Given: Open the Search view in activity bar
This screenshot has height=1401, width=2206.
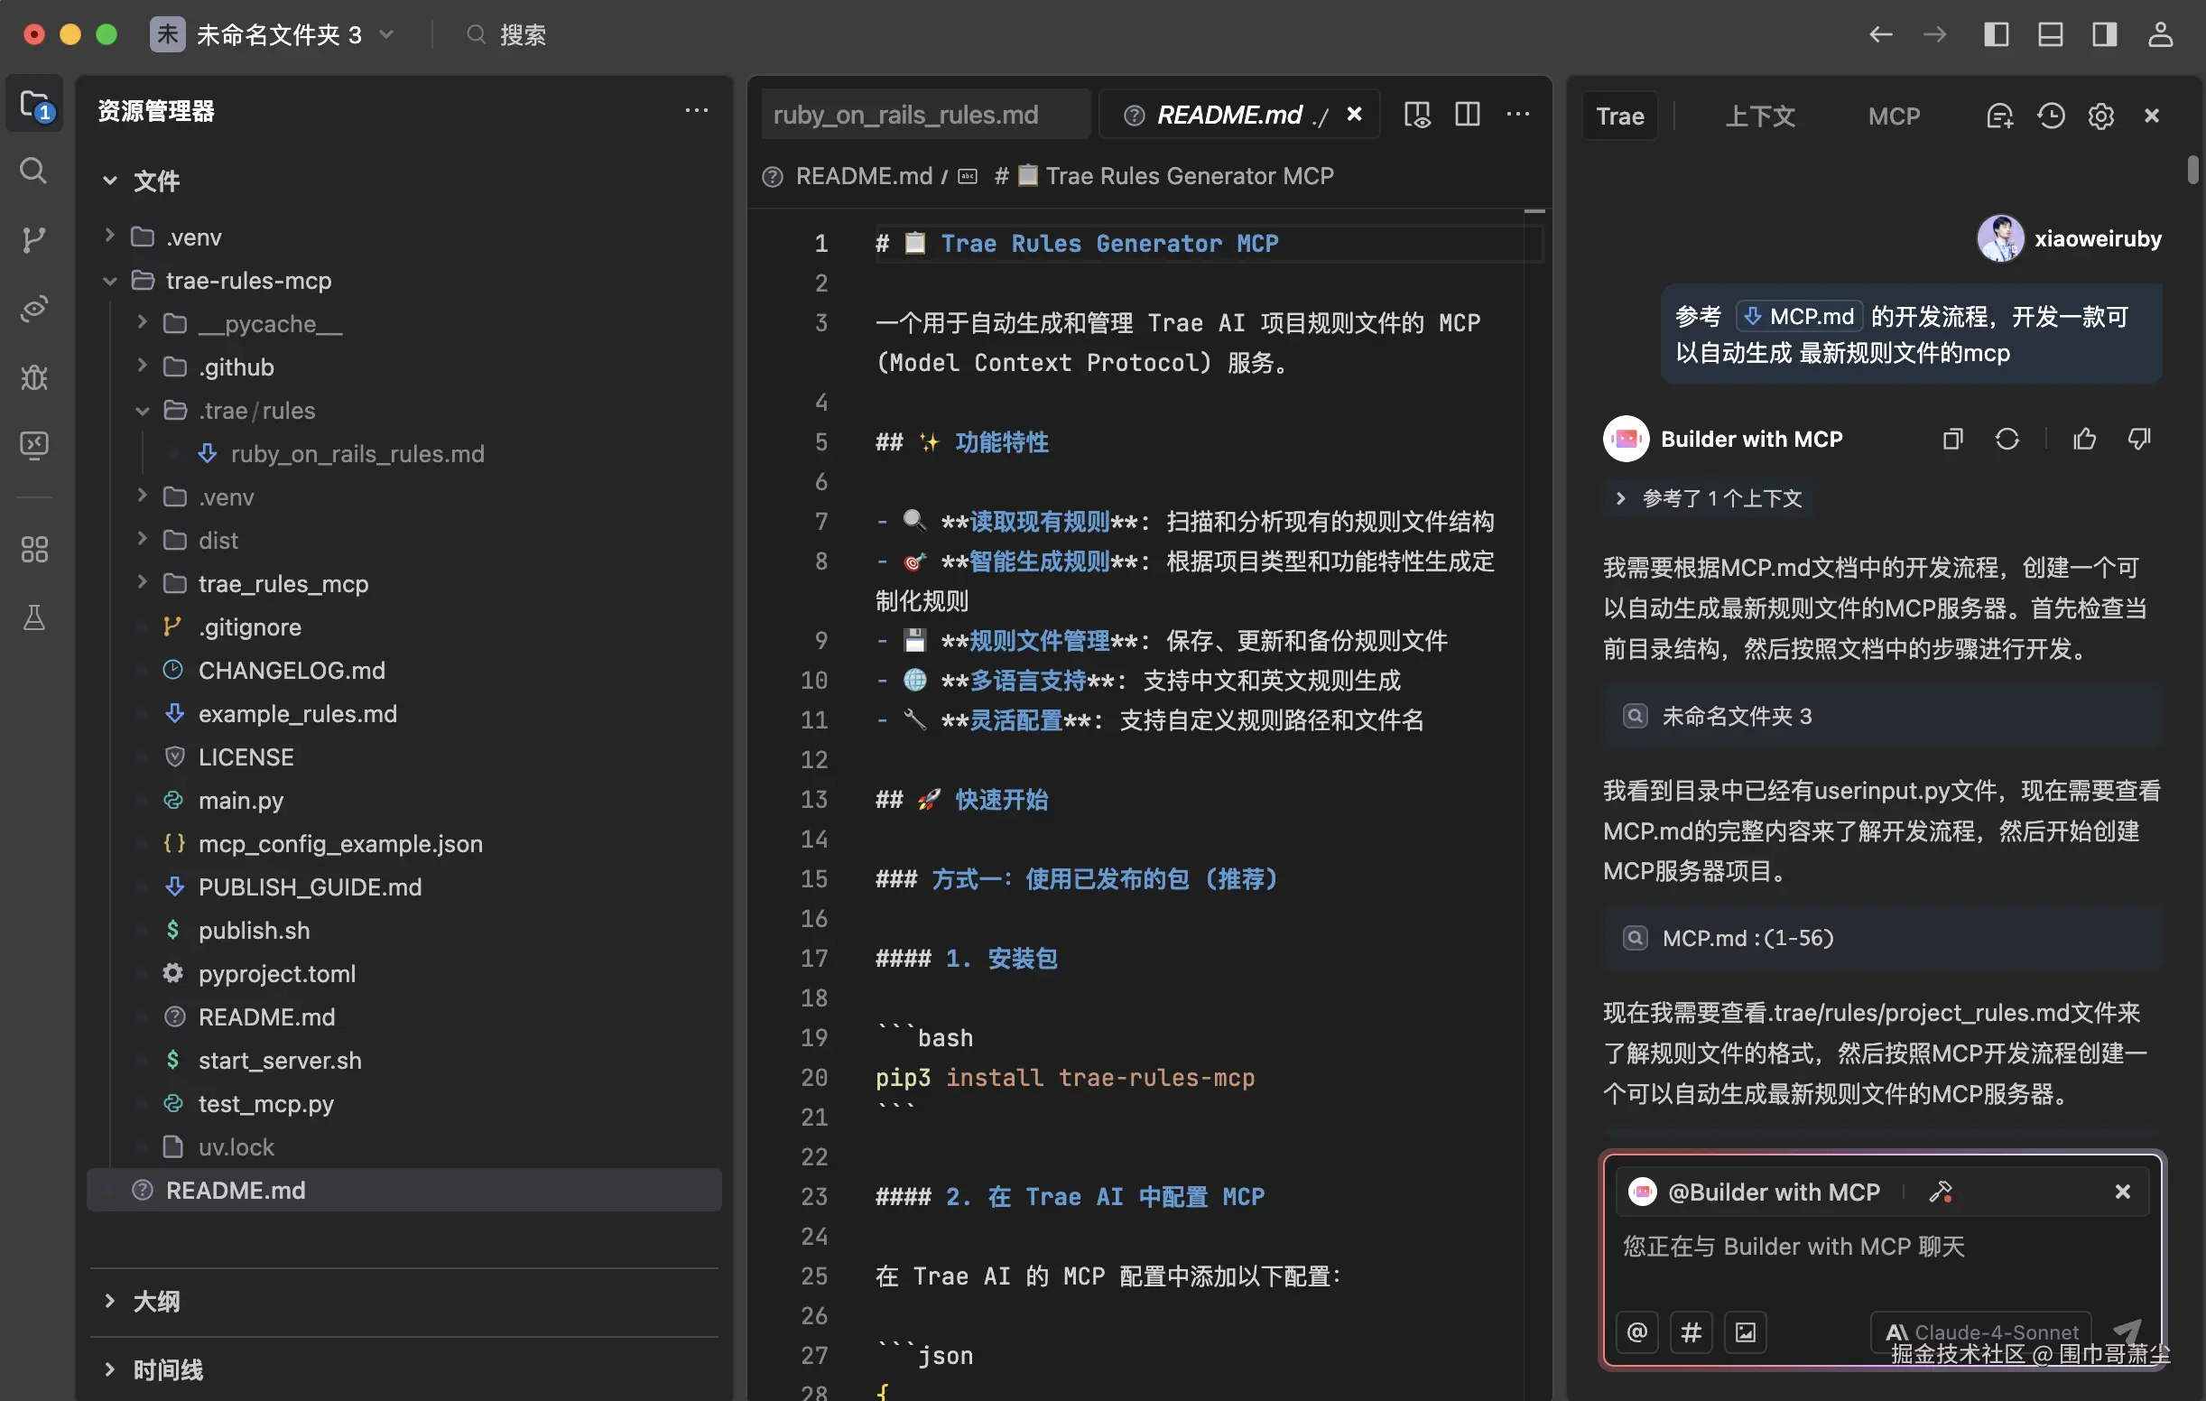Looking at the screenshot, I should [x=34, y=171].
